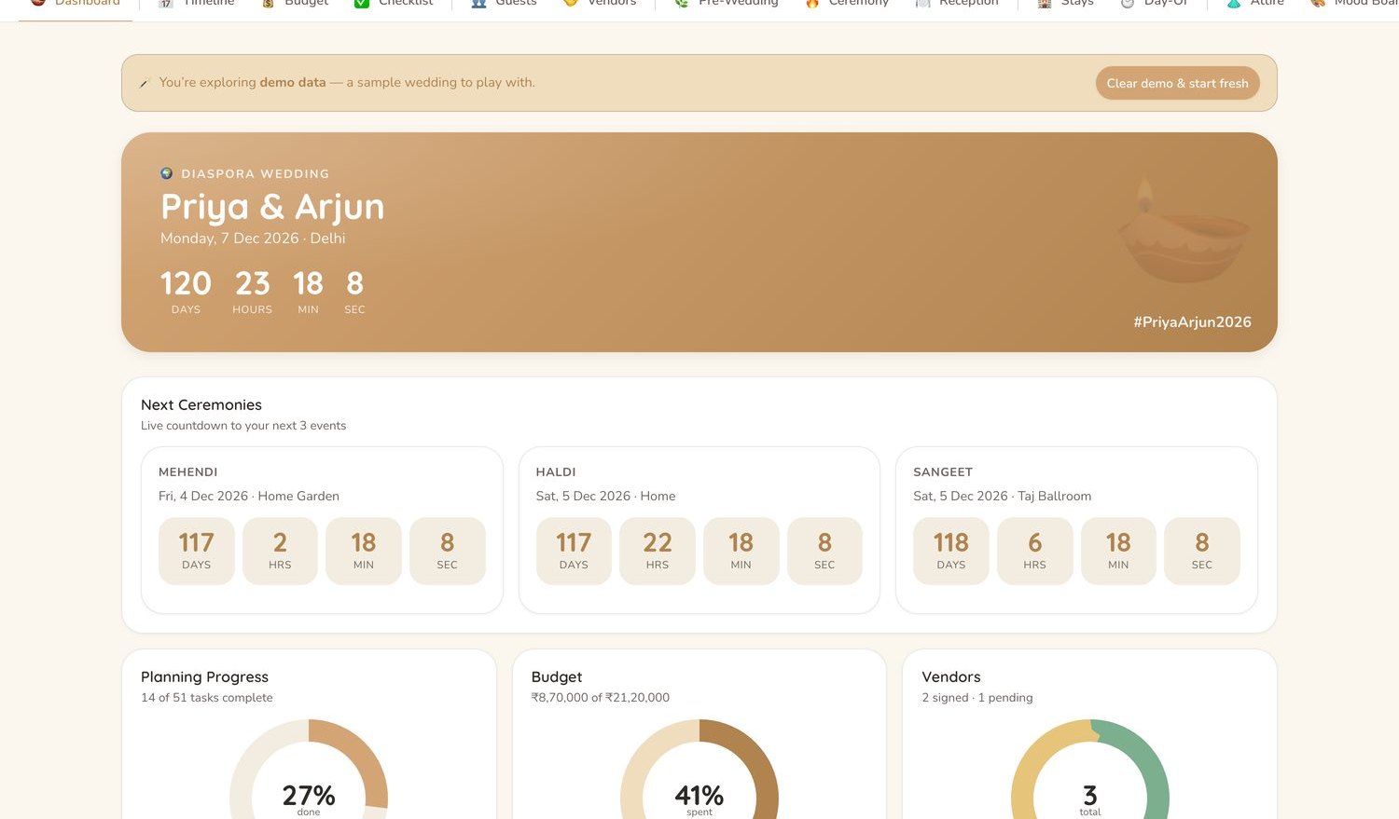
Task: Click the MEHENDI ceremony title
Action: pyautogui.click(x=188, y=472)
